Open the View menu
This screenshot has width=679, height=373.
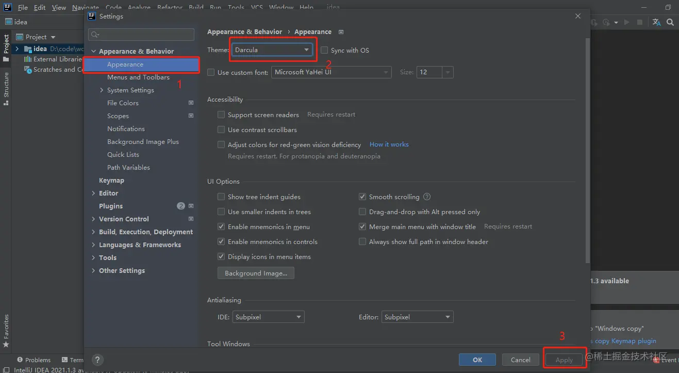pos(59,7)
